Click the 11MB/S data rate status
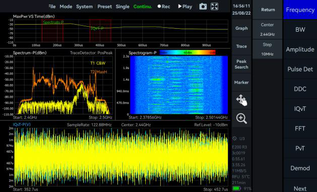The height and width of the screenshot is (192, 317). coord(239,171)
